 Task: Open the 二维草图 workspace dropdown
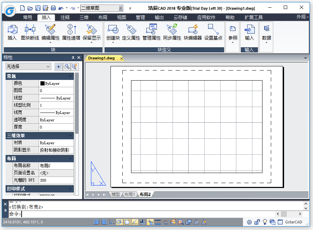click(x=121, y=8)
